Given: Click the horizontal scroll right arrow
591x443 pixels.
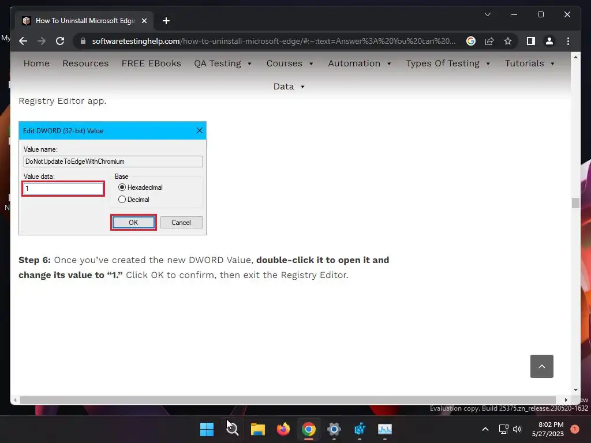Looking at the screenshot, I should tap(566, 400).
